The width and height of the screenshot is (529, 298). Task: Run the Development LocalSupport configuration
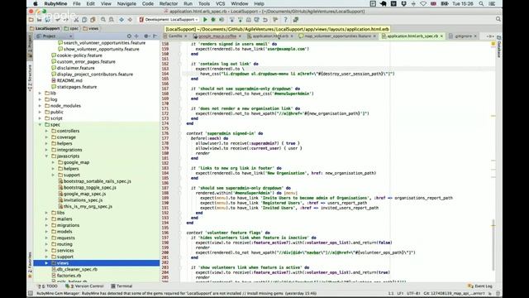pyautogui.click(x=205, y=20)
